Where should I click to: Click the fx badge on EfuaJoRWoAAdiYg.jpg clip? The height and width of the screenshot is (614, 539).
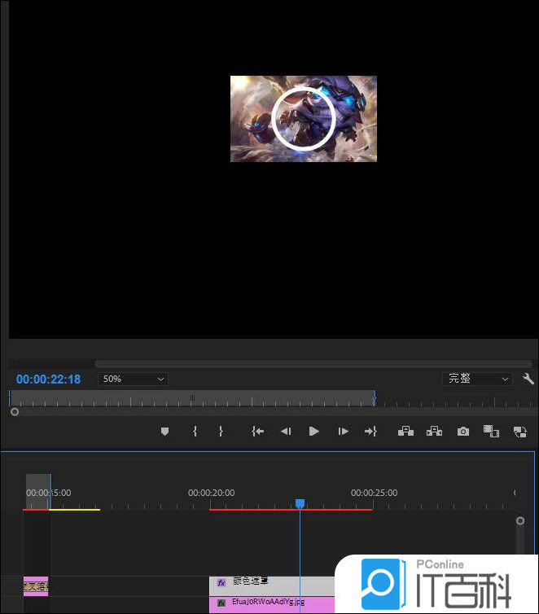pos(221,603)
